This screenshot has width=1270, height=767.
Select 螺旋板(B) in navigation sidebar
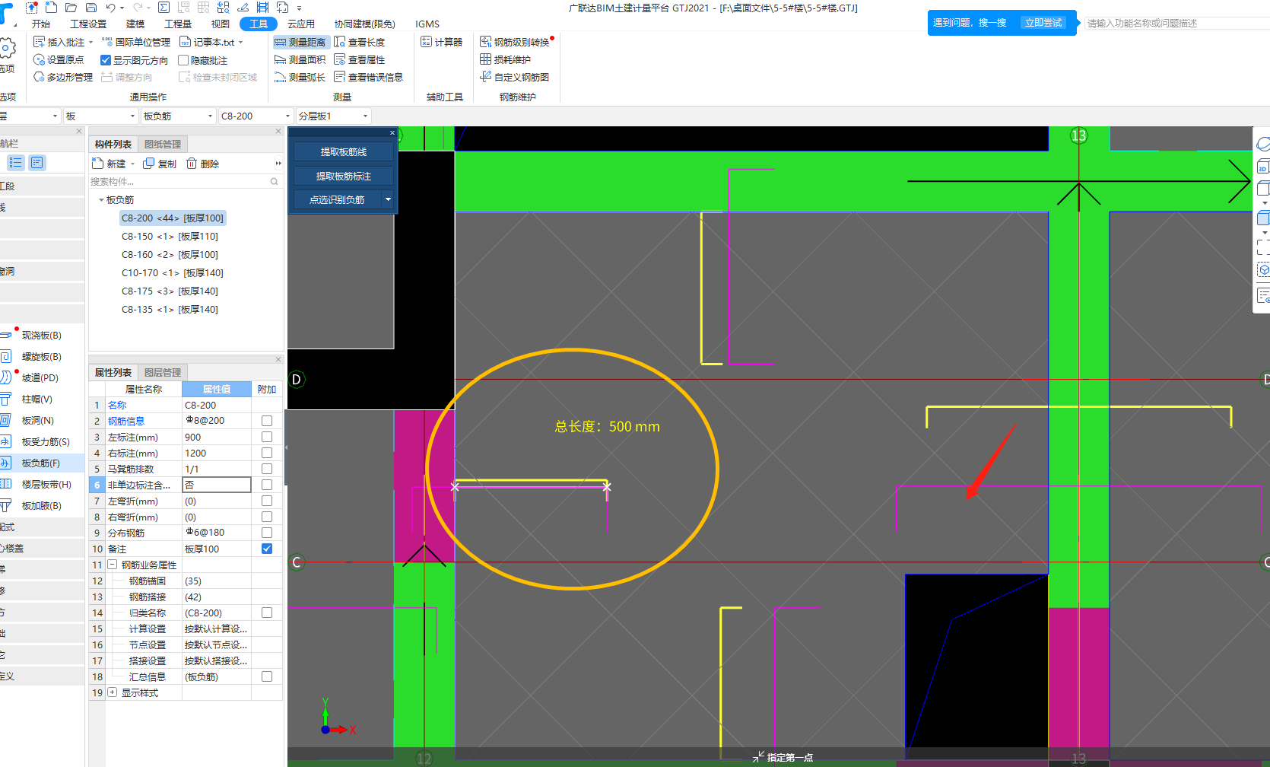[41, 356]
